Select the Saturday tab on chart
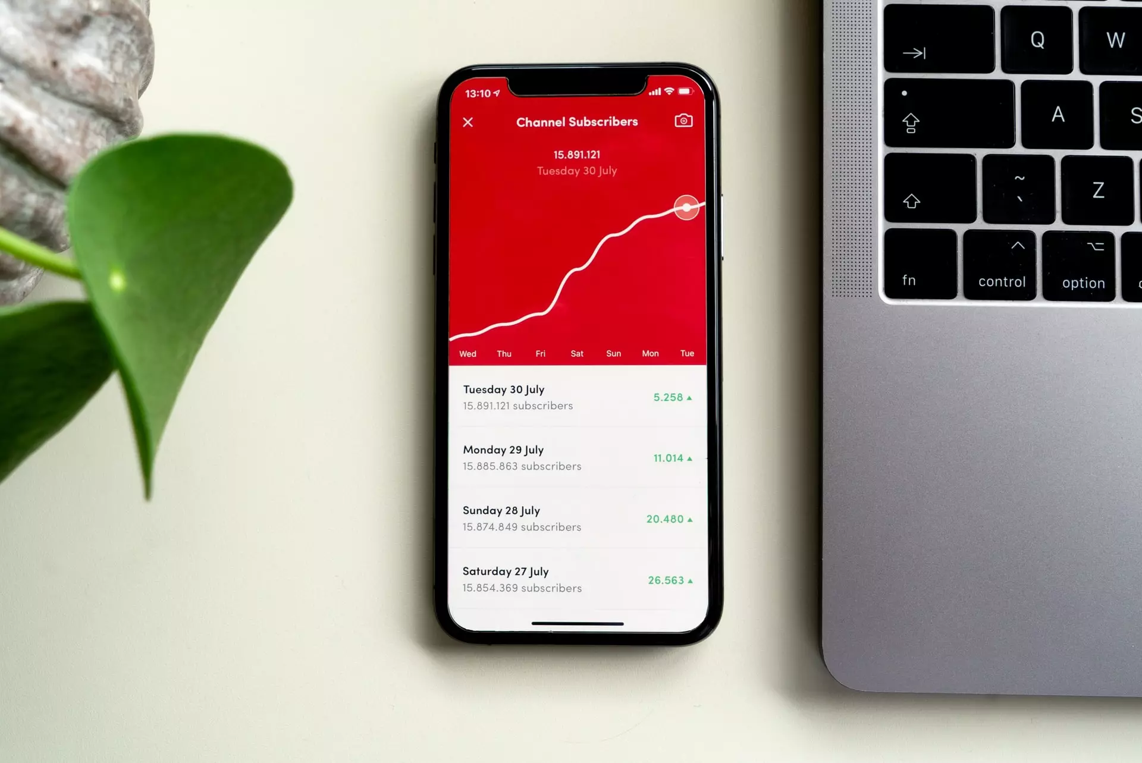The image size is (1142, 763). tap(576, 353)
